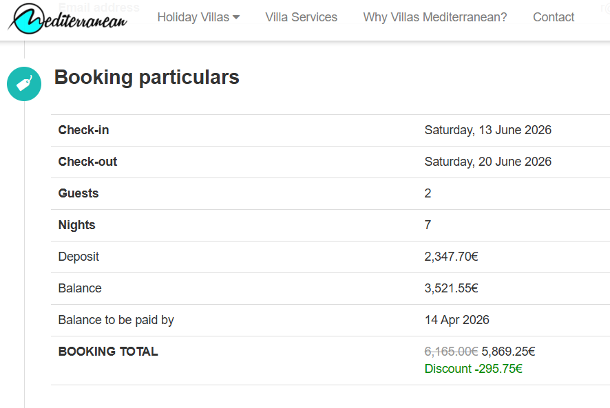Click the discounted total 5,869.25€
Screen dimensions: 610x408
(x=508, y=352)
